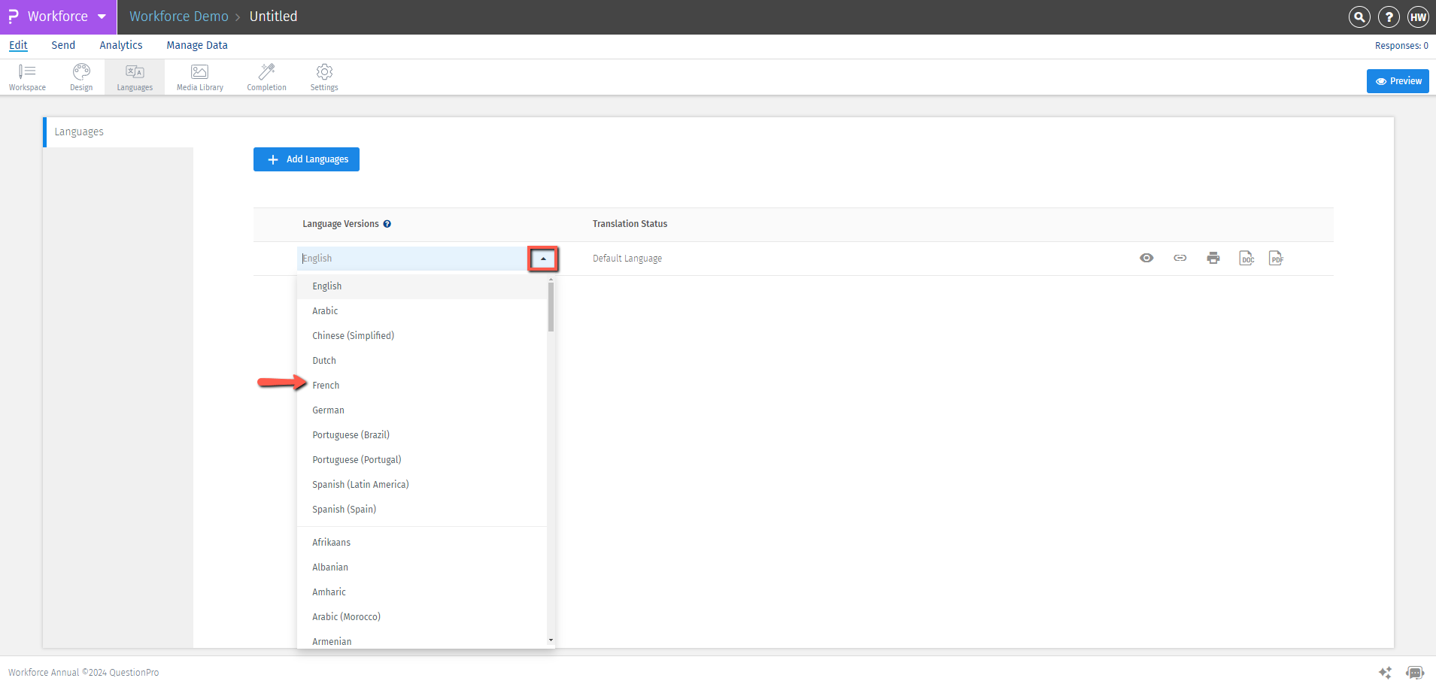Print the English survey version
Image resolution: width=1436 pixels, height=681 pixels.
tap(1213, 258)
